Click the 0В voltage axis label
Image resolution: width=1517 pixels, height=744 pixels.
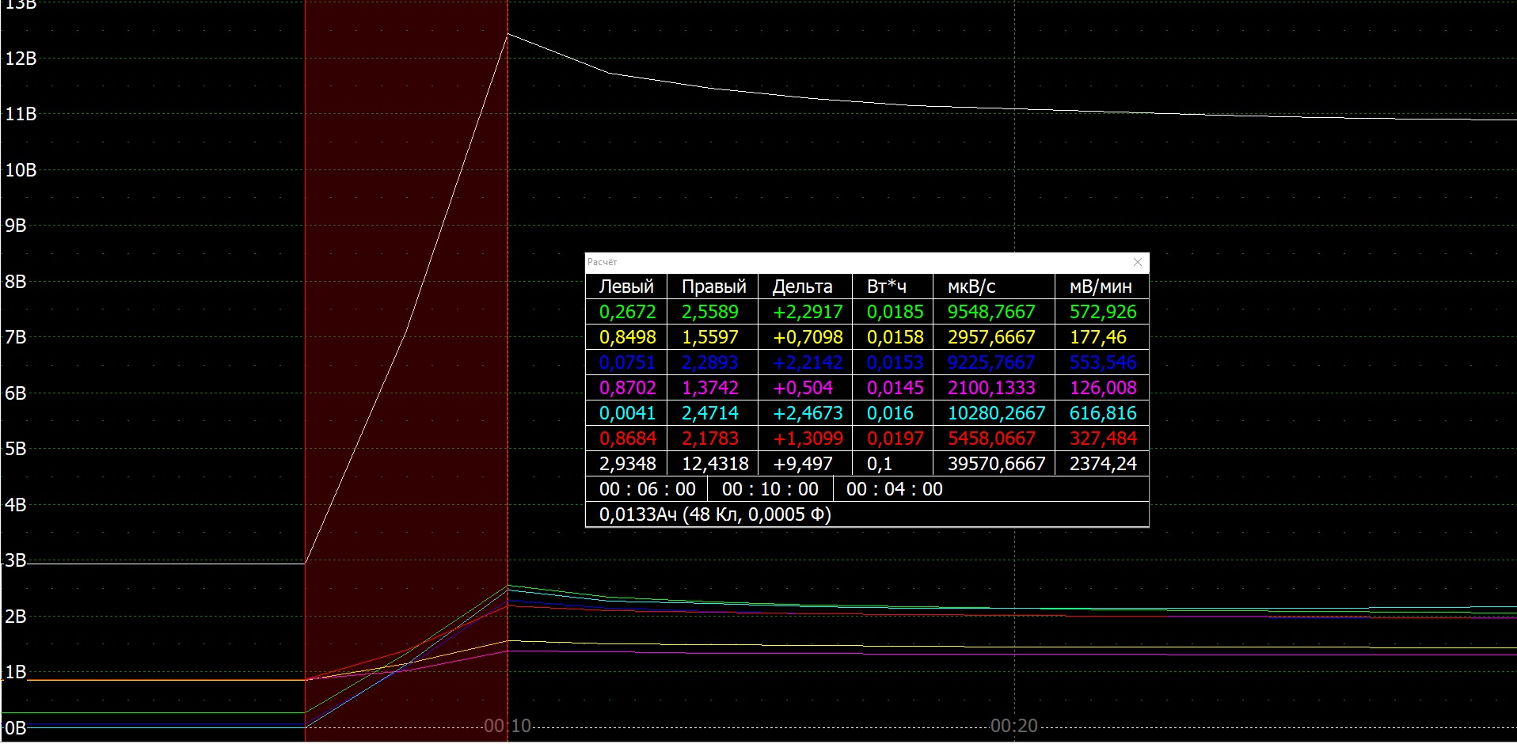pyautogui.click(x=15, y=728)
